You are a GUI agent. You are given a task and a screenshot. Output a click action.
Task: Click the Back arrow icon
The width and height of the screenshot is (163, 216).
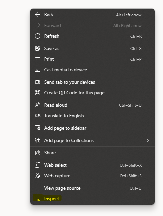tap(38, 15)
